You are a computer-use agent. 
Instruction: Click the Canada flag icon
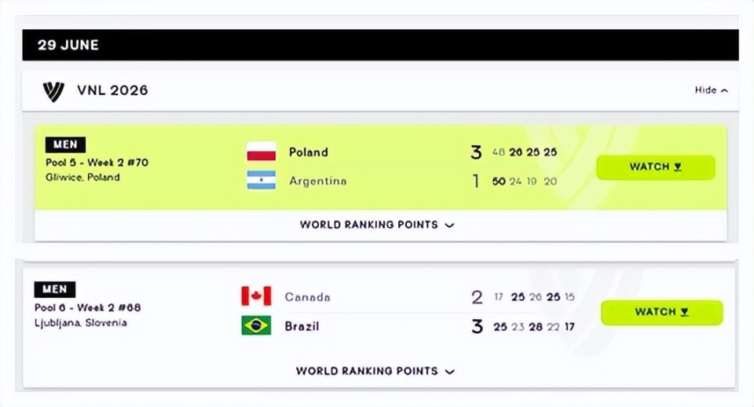click(x=256, y=296)
